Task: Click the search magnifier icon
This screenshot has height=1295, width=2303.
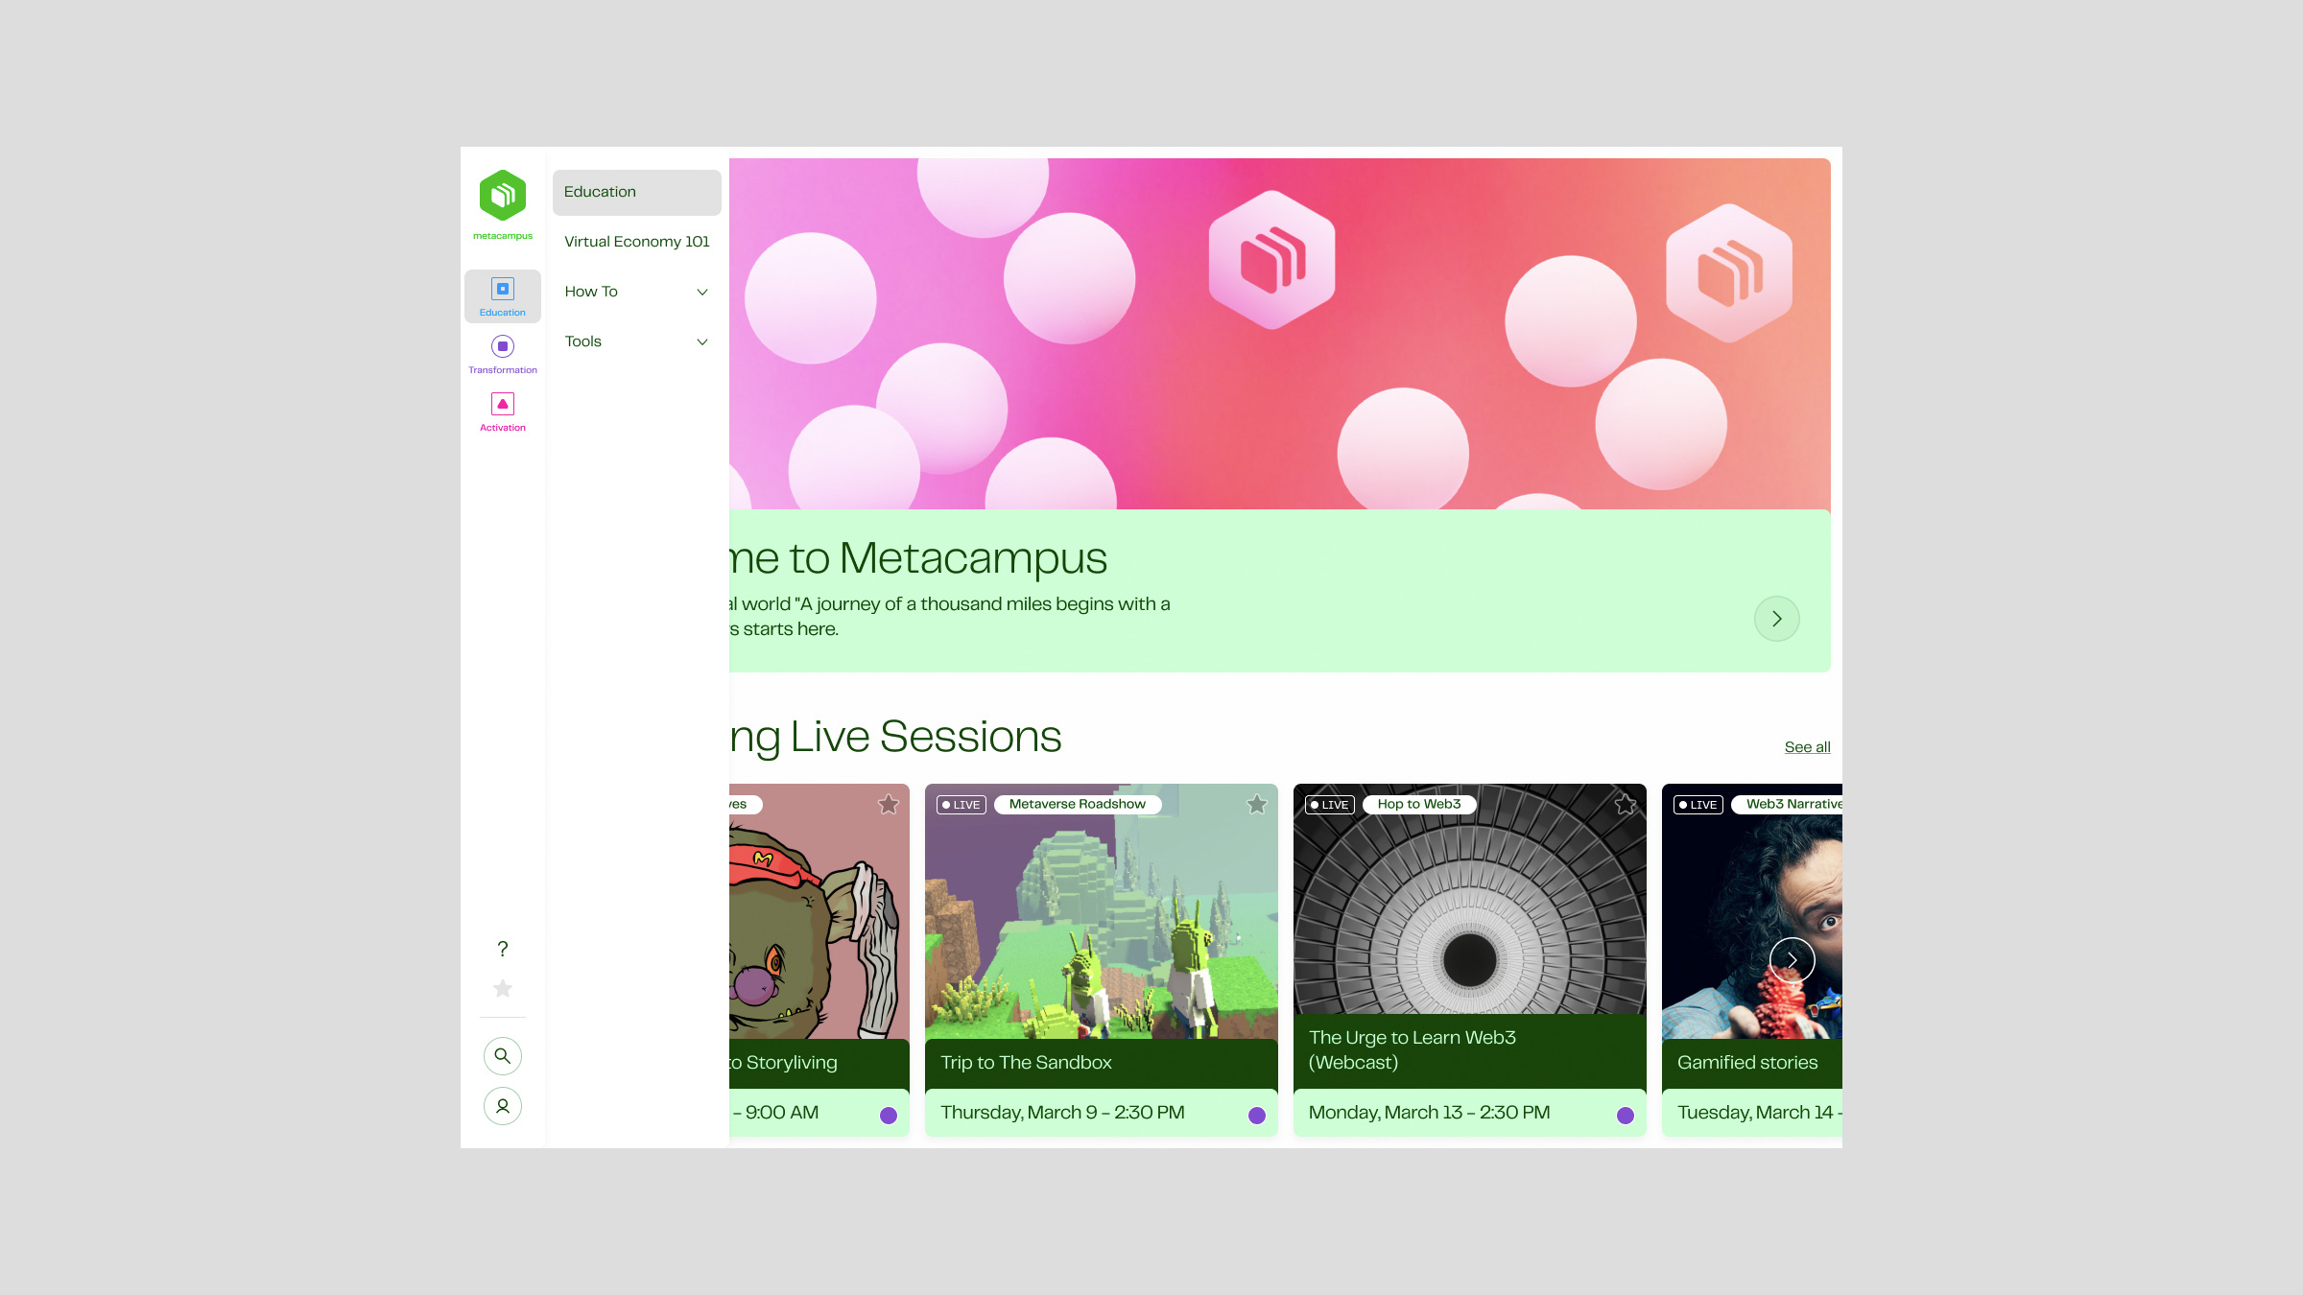Action: [x=503, y=1056]
